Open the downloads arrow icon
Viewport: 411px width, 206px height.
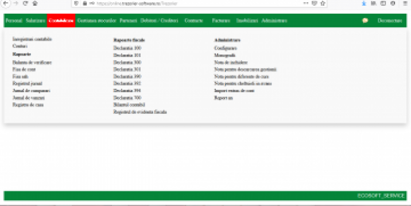point(363,3)
